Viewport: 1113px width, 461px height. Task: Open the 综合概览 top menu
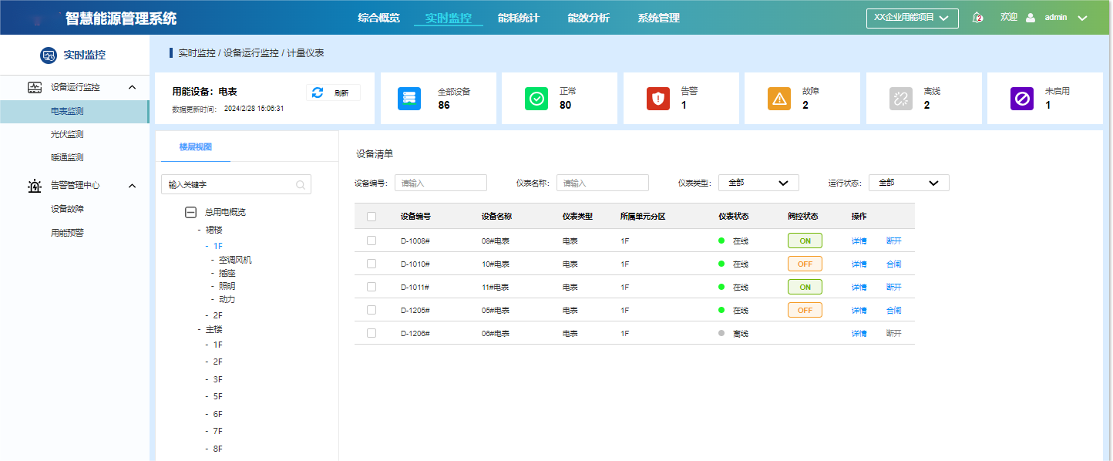click(378, 18)
